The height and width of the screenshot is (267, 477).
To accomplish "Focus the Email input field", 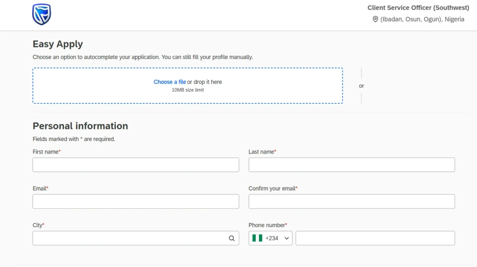I will point(136,202).
